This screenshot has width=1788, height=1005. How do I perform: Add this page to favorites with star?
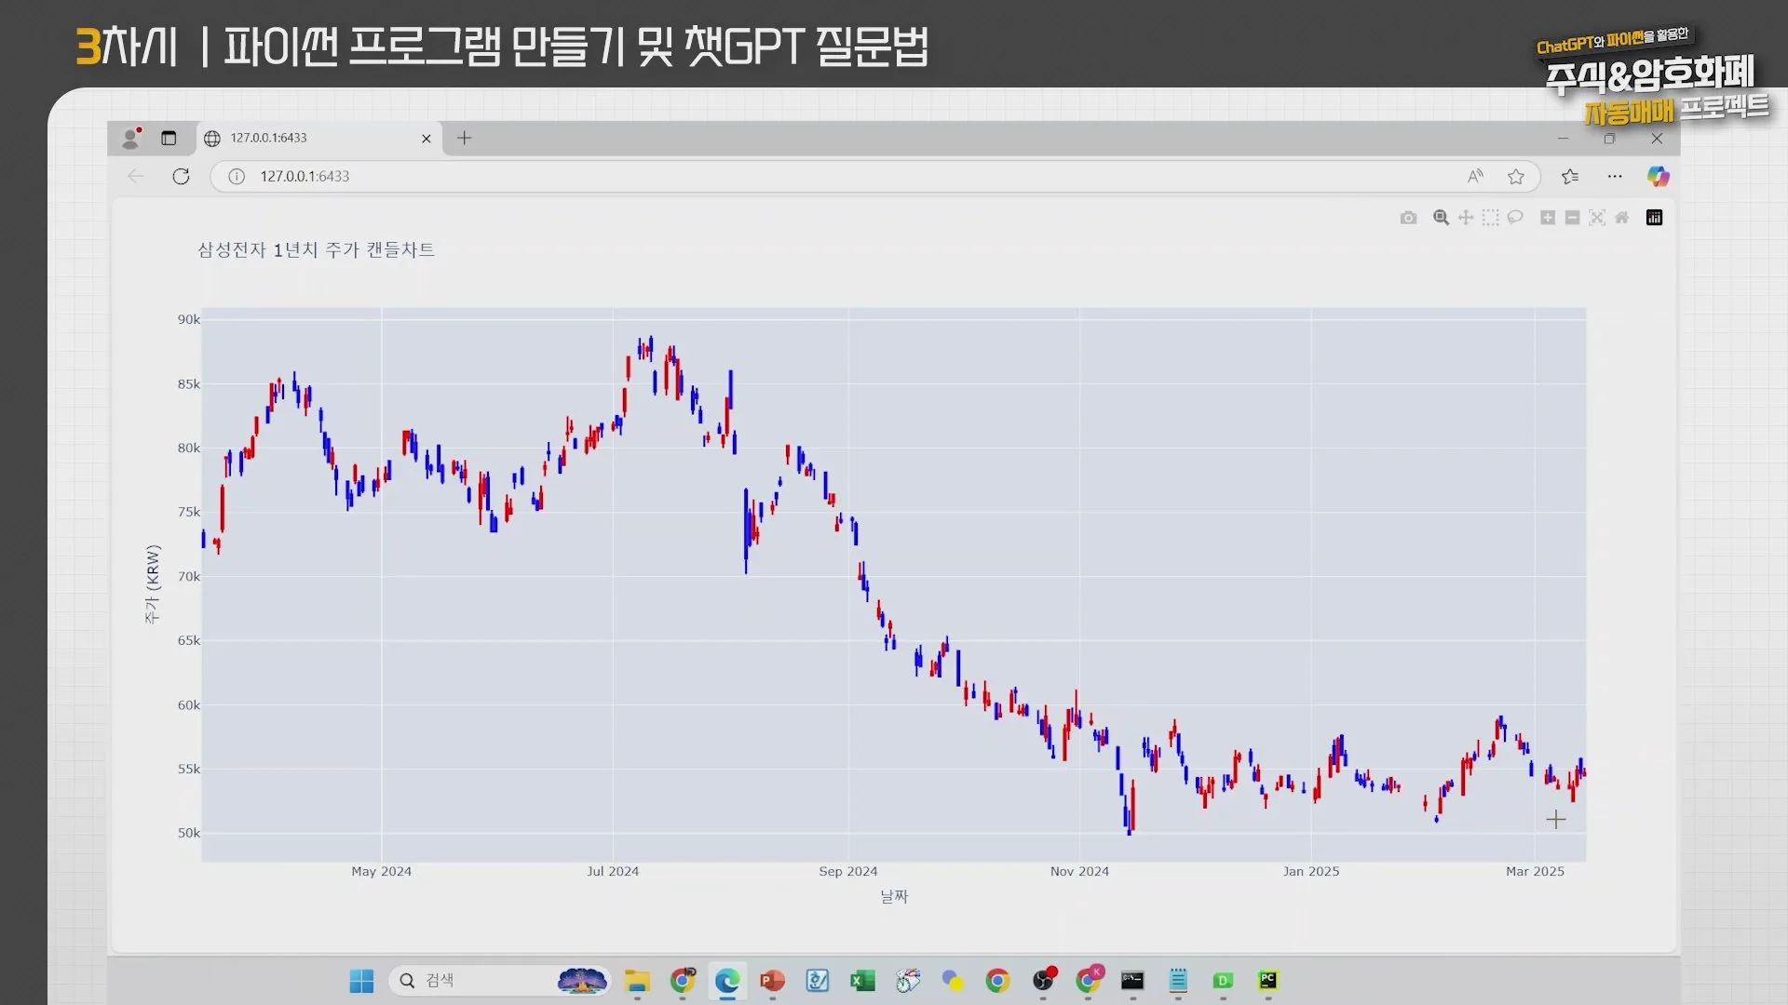pyautogui.click(x=1516, y=177)
